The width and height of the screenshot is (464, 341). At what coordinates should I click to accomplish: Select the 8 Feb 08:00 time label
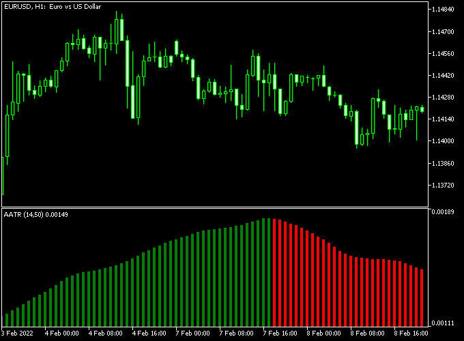pos(367,334)
